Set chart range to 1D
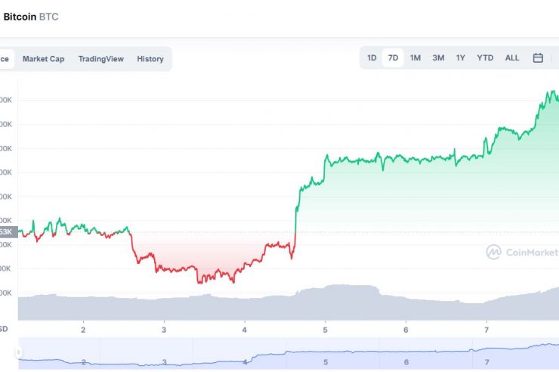559x372 pixels. (x=372, y=58)
